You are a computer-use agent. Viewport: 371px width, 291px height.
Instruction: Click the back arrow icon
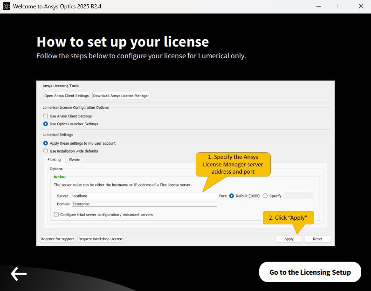click(x=19, y=274)
